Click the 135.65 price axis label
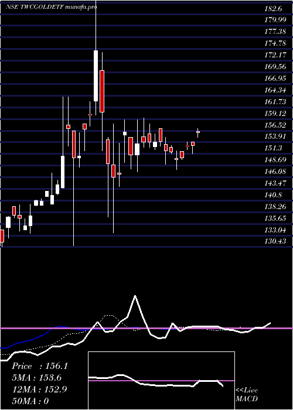Viewport: 293px width, 410px height. pyautogui.click(x=275, y=218)
